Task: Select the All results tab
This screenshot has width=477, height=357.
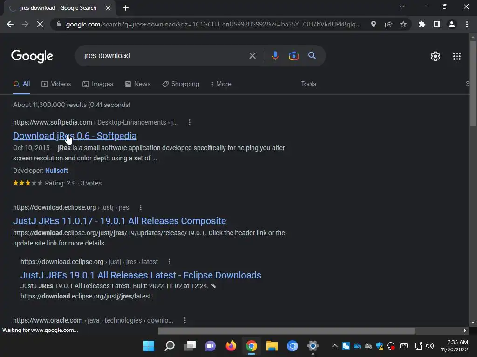Action: click(21, 84)
